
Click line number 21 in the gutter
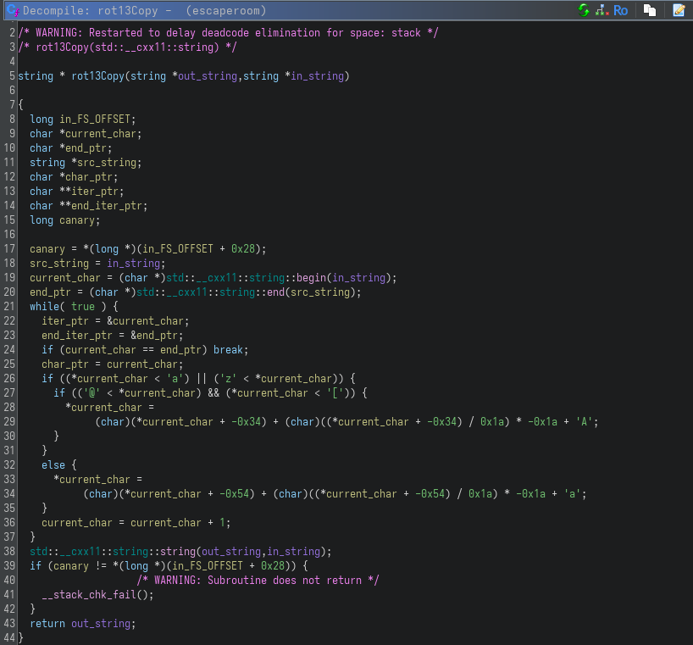click(9, 306)
